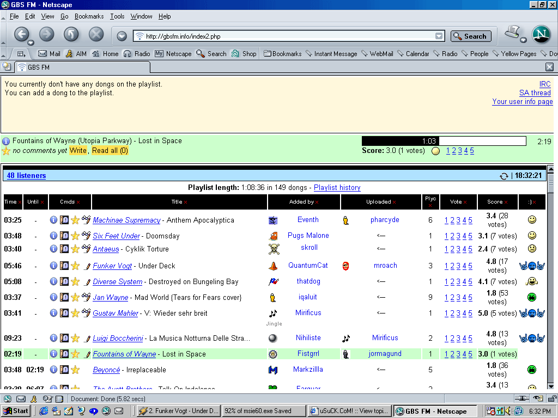The height and width of the screenshot is (418, 558).
Task: Click the Back navigation arrow button
Action: click(21, 34)
